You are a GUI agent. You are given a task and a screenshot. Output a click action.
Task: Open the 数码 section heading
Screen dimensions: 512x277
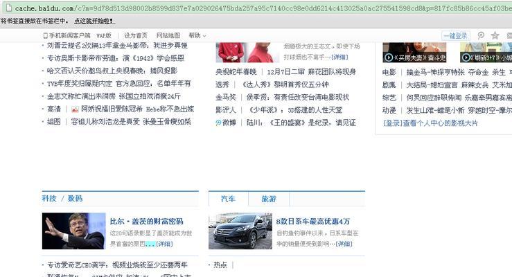click(x=75, y=198)
